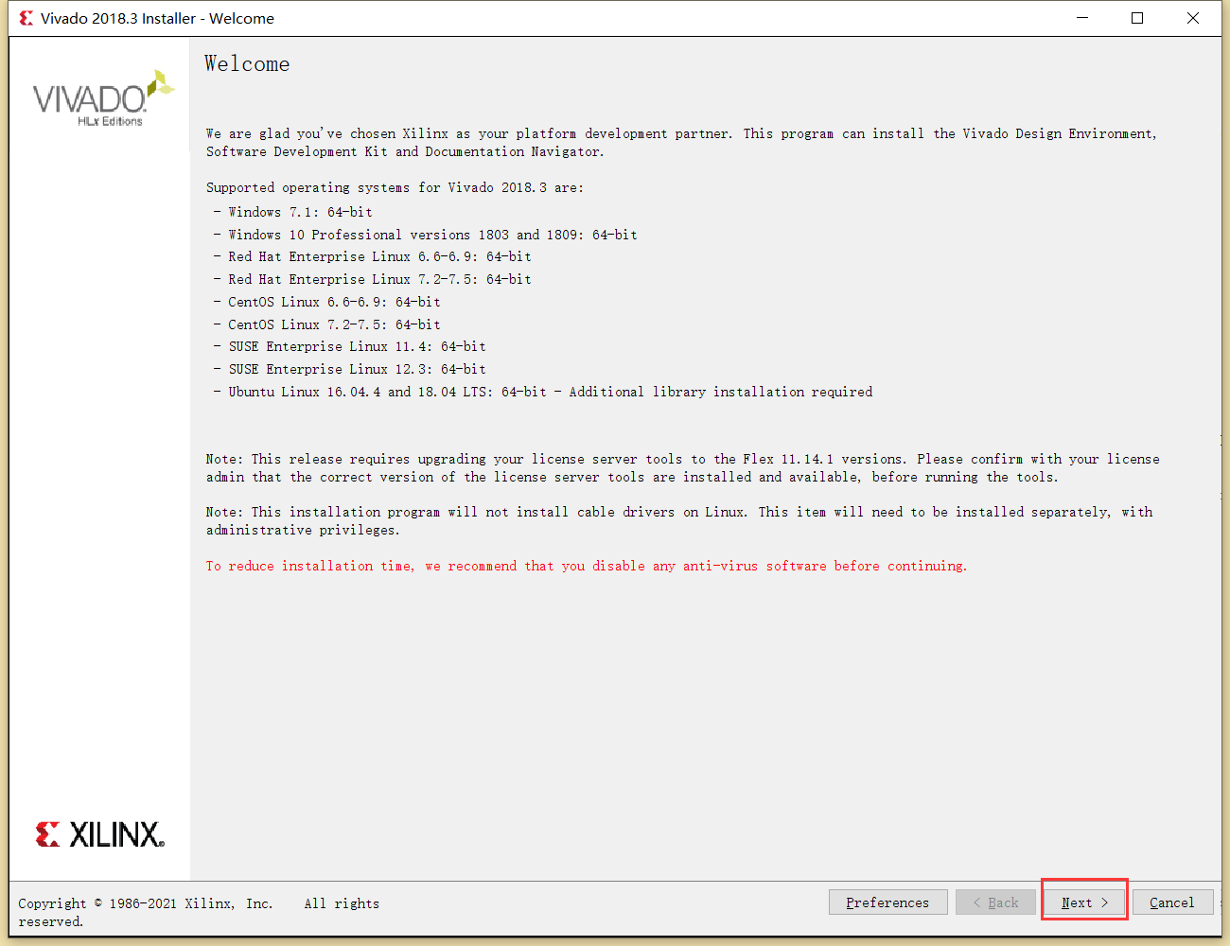Minimize the installer window
This screenshot has width=1230, height=946.
click(x=1082, y=18)
